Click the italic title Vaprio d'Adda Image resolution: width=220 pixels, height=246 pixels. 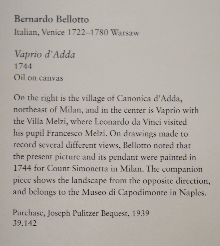[45, 54]
